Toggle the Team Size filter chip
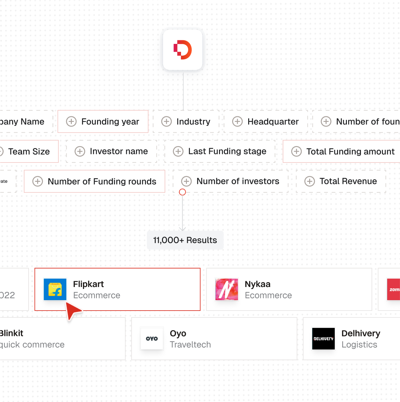 pyautogui.click(x=29, y=151)
